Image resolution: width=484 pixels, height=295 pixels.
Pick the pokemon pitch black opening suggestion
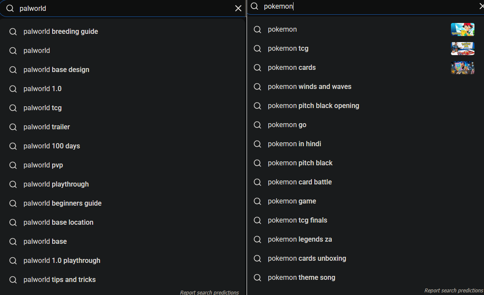click(365, 105)
